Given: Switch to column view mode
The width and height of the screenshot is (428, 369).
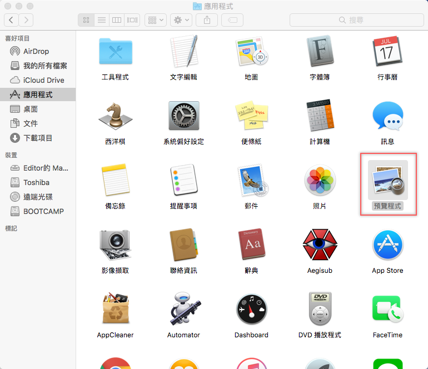Looking at the screenshot, I should [x=117, y=20].
